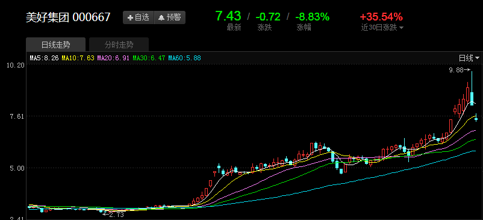Select latest price 7.43

pyautogui.click(x=228, y=16)
